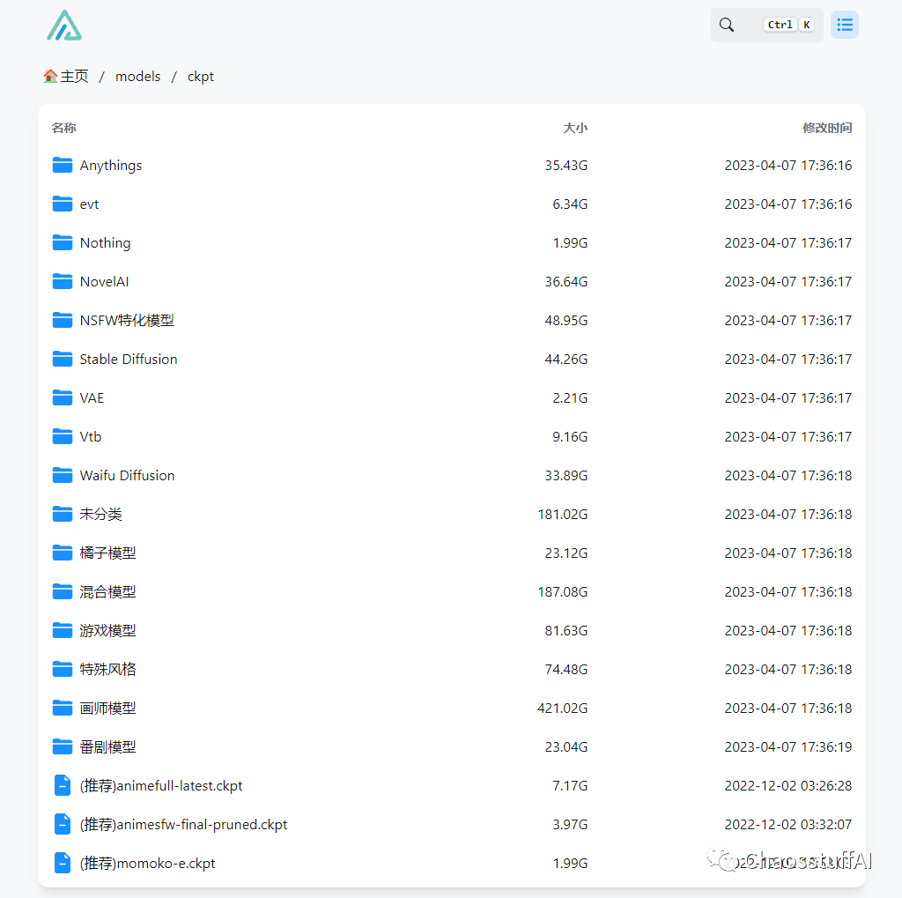Click the 画师模型 folder icon
The width and height of the screenshot is (902, 898).
click(x=63, y=708)
